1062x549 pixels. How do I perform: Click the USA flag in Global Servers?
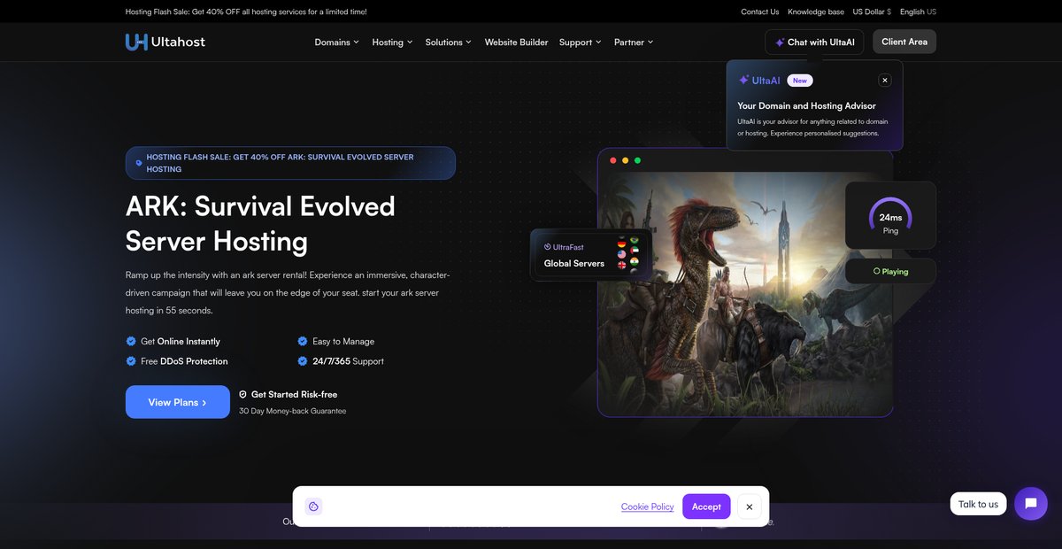click(622, 254)
